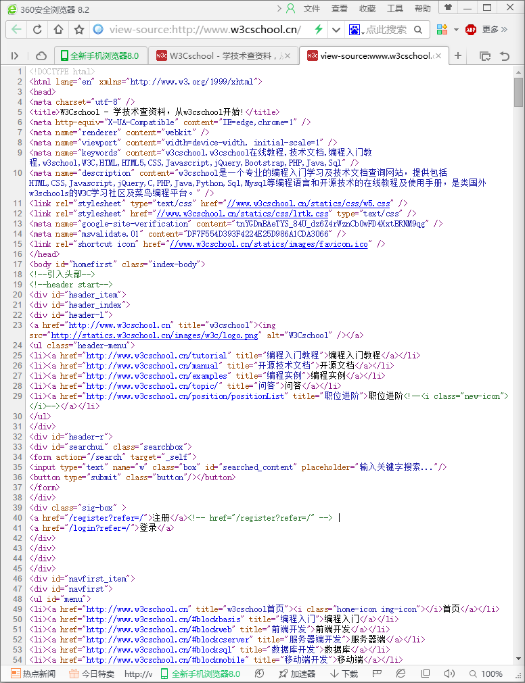The height and width of the screenshot is (683, 525).
Task: Open the w5.css stylesheet link
Action: (x=309, y=204)
